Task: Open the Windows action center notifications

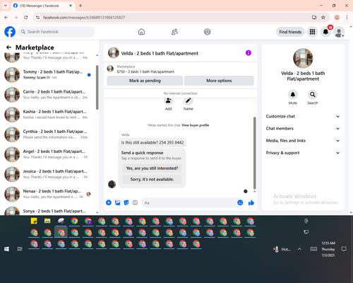Action: [x=344, y=249]
